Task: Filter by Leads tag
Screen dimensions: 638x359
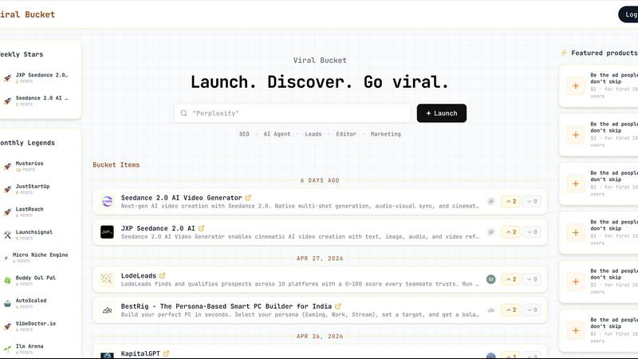Action: click(313, 134)
